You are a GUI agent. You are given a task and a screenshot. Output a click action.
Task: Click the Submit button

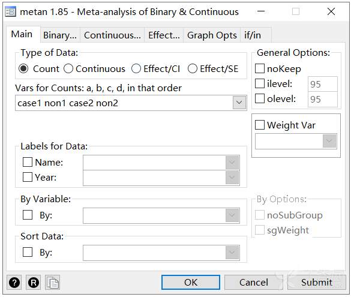point(317,282)
